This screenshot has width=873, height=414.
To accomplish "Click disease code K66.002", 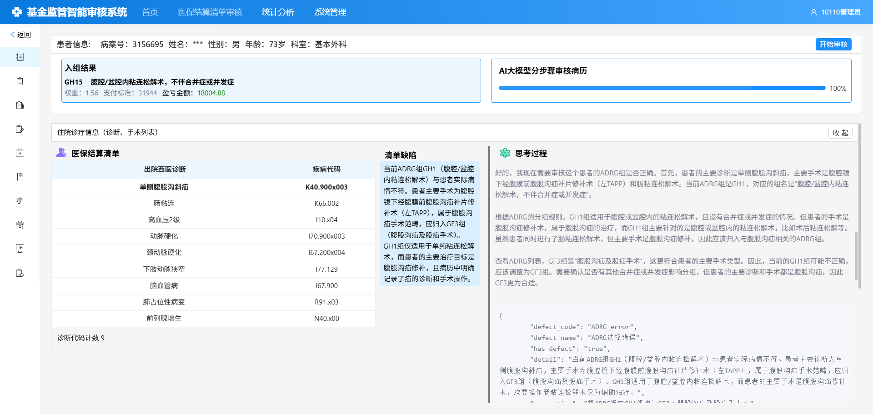I will (x=326, y=204).
